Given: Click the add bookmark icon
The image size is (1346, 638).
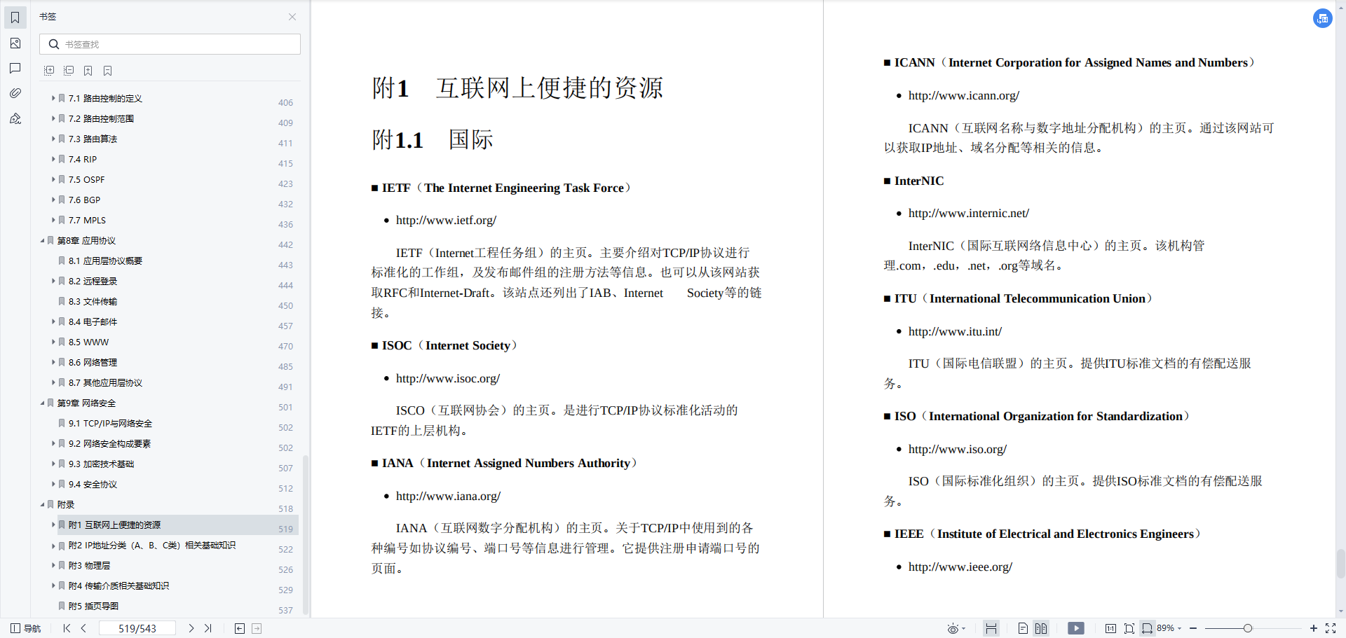Looking at the screenshot, I should pos(88,71).
